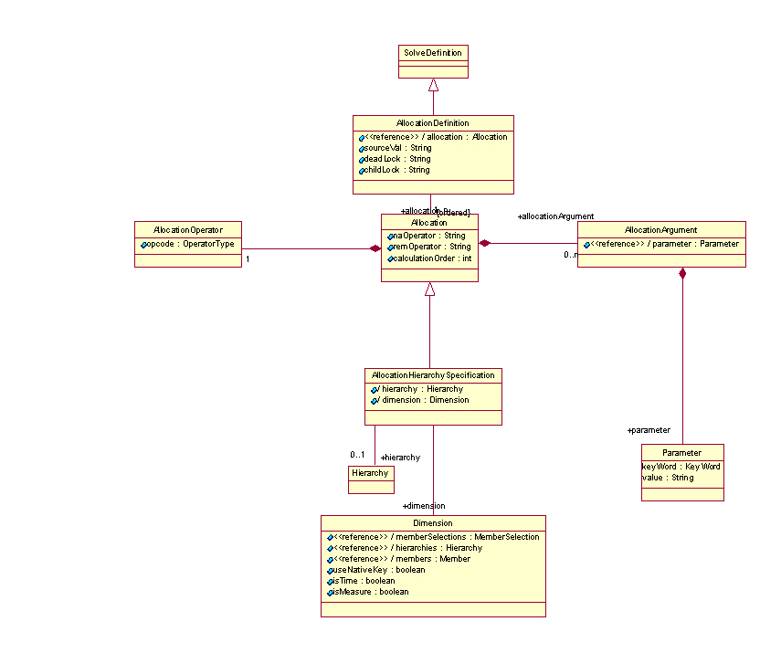Click the yellow fill of the SolveDefinition class

coord(432,53)
